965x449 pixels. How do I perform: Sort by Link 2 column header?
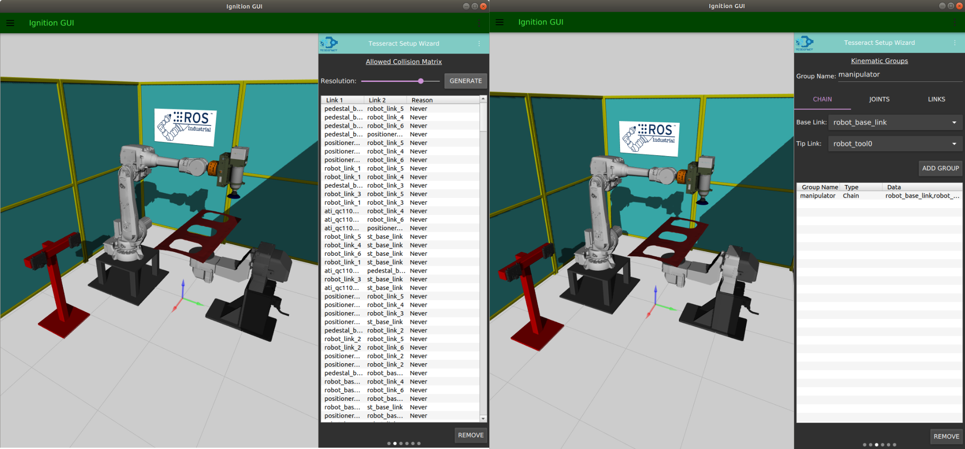click(385, 100)
